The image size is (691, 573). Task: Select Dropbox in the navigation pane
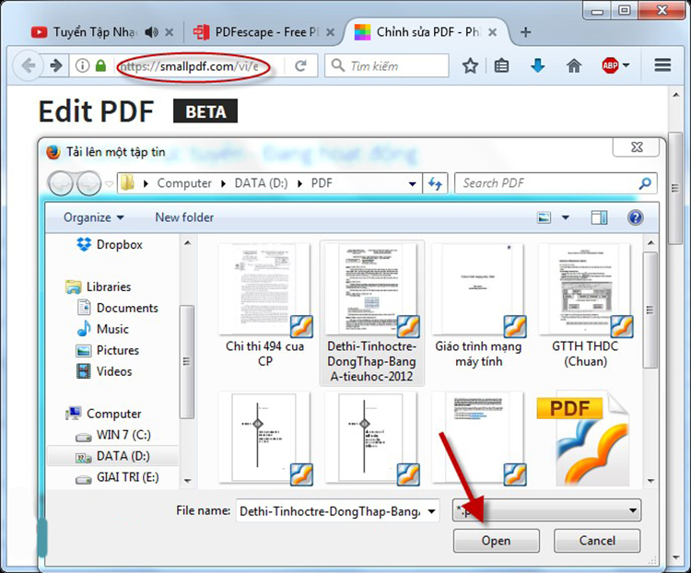[x=110, y=245]
